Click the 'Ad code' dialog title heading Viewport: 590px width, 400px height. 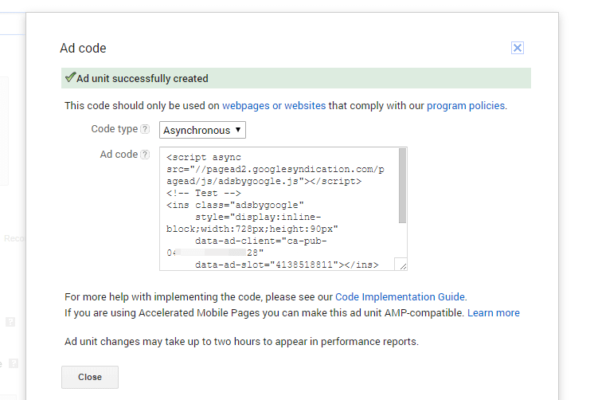(83, 48)
